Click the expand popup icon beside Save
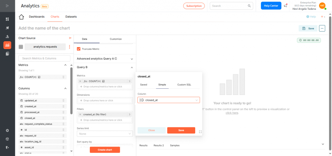Image resolution: width=332 pixels, height=156 pixels. click(x=200, y=132)
